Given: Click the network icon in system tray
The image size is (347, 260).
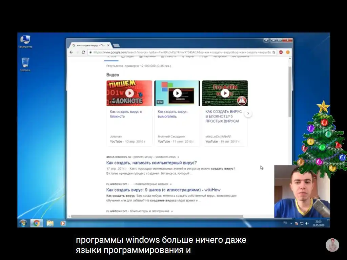Looking at the screenshot, I should coord(302,223).
